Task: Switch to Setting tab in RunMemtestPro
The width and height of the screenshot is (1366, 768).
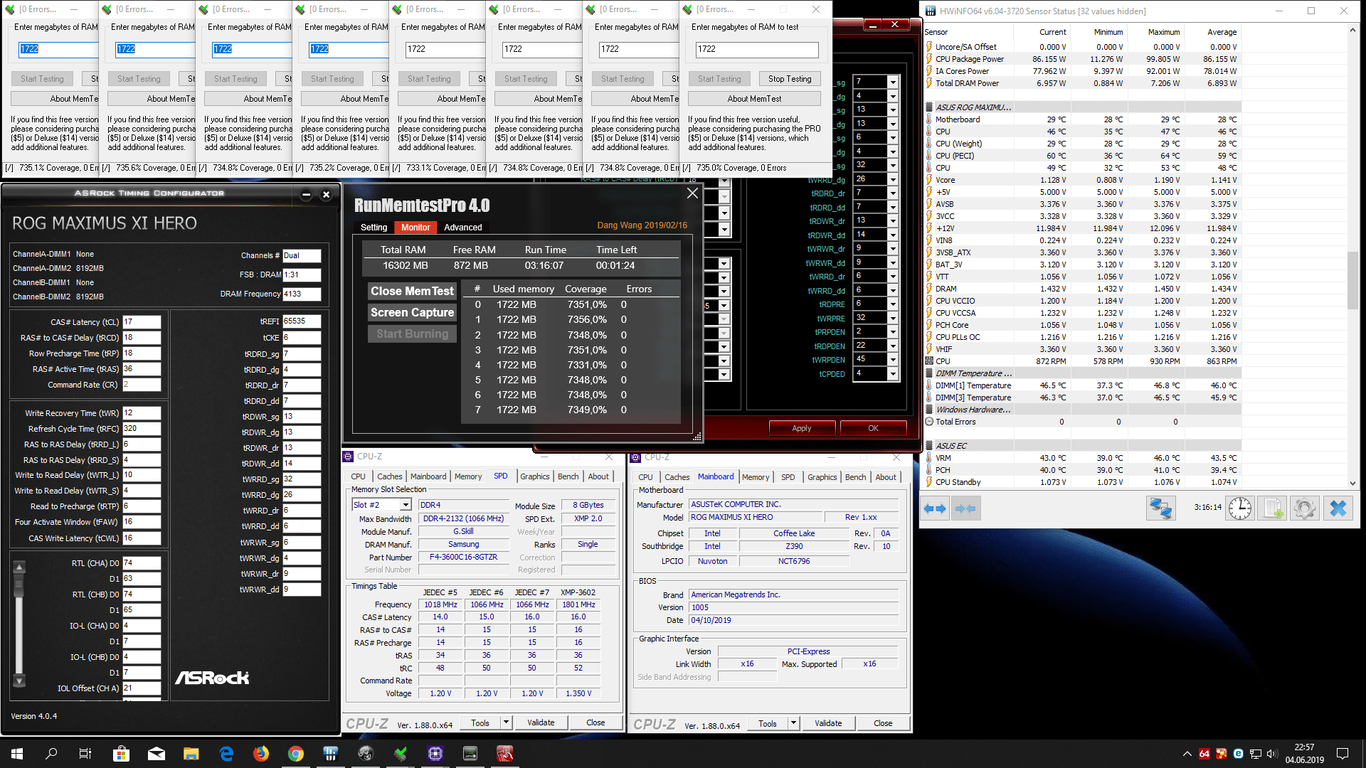Action: click(374, 228)
